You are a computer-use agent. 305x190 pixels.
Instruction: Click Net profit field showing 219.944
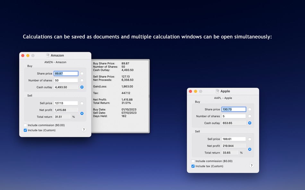(x=234, y=146)
